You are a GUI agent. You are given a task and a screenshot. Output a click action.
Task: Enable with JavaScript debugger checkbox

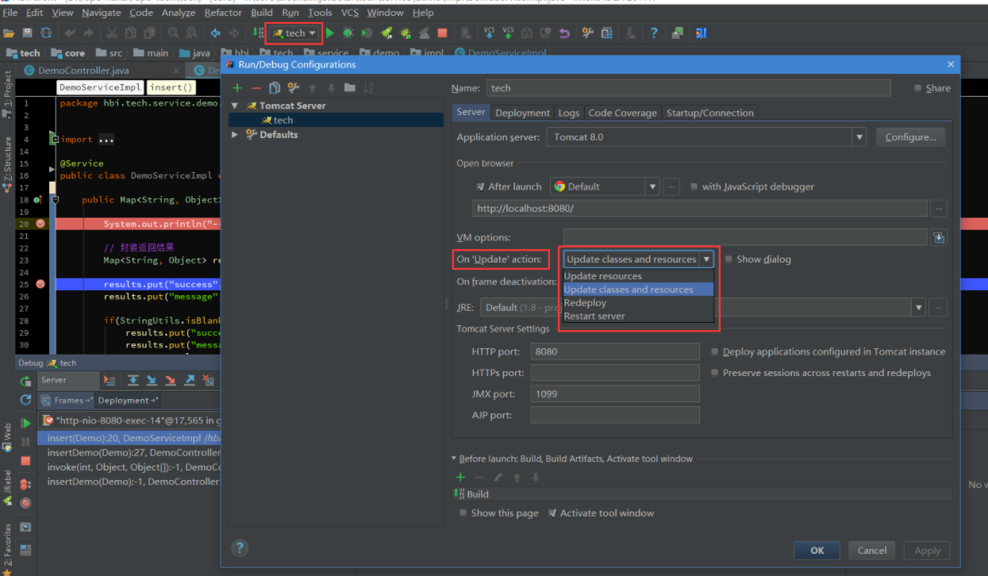tap(694, 186)
